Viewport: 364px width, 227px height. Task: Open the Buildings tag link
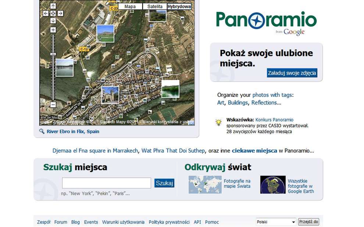(238, 103)
